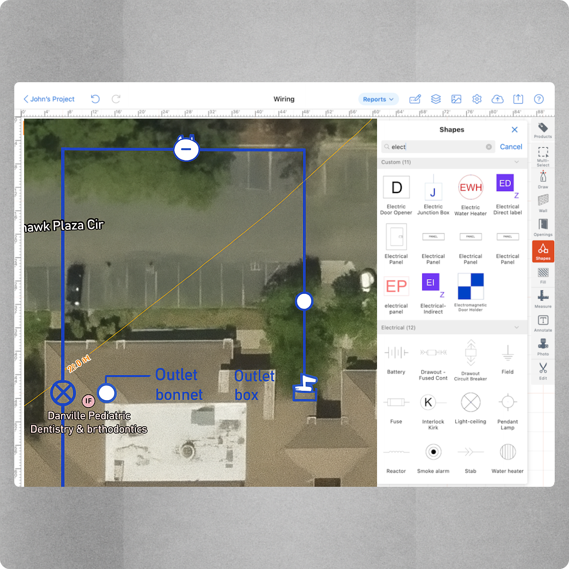Choose the Measure tool
The height and width of the screenshot is (569, 569).
pyautogui.click(x=542, y=299)
